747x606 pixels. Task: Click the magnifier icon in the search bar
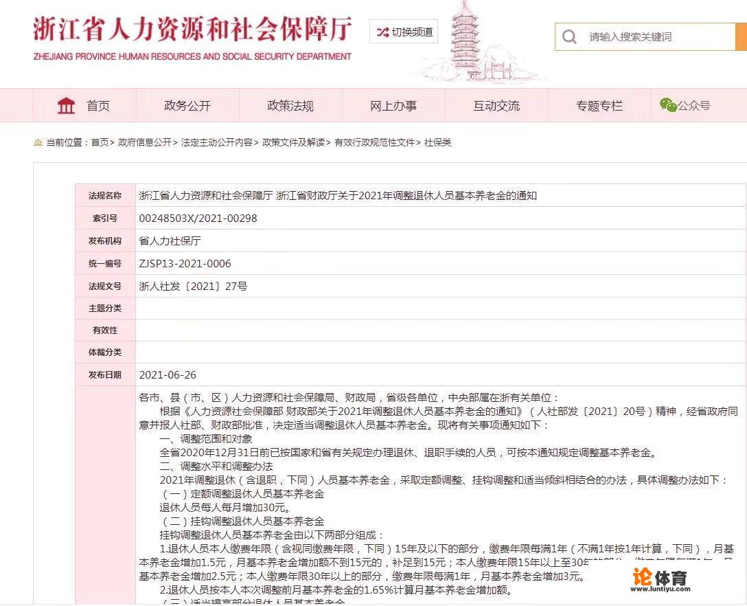coord(570,37)
